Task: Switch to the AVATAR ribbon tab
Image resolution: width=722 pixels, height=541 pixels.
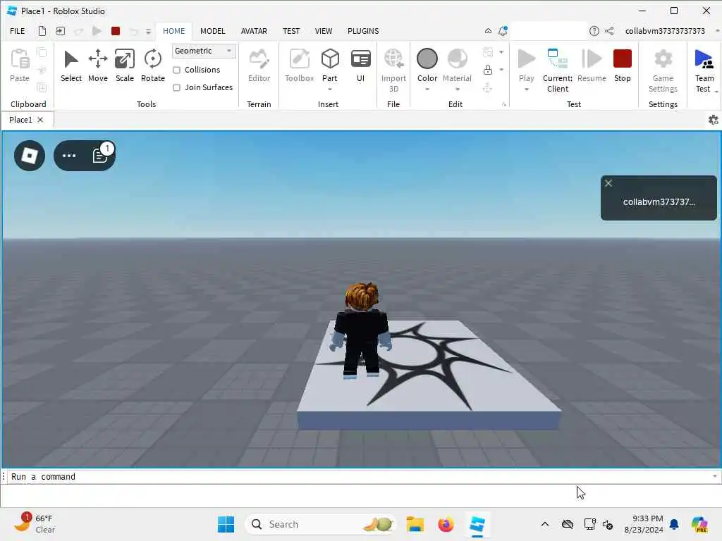Action: (254, 31)
